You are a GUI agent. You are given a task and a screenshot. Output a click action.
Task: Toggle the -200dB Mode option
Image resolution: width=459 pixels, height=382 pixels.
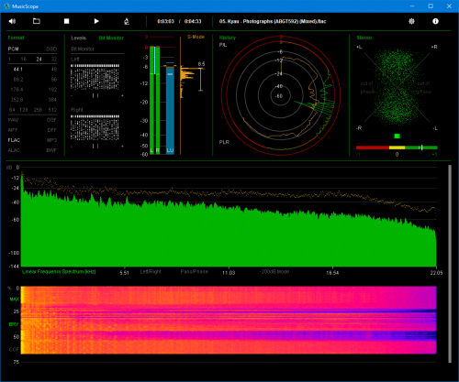click(274, 271)
